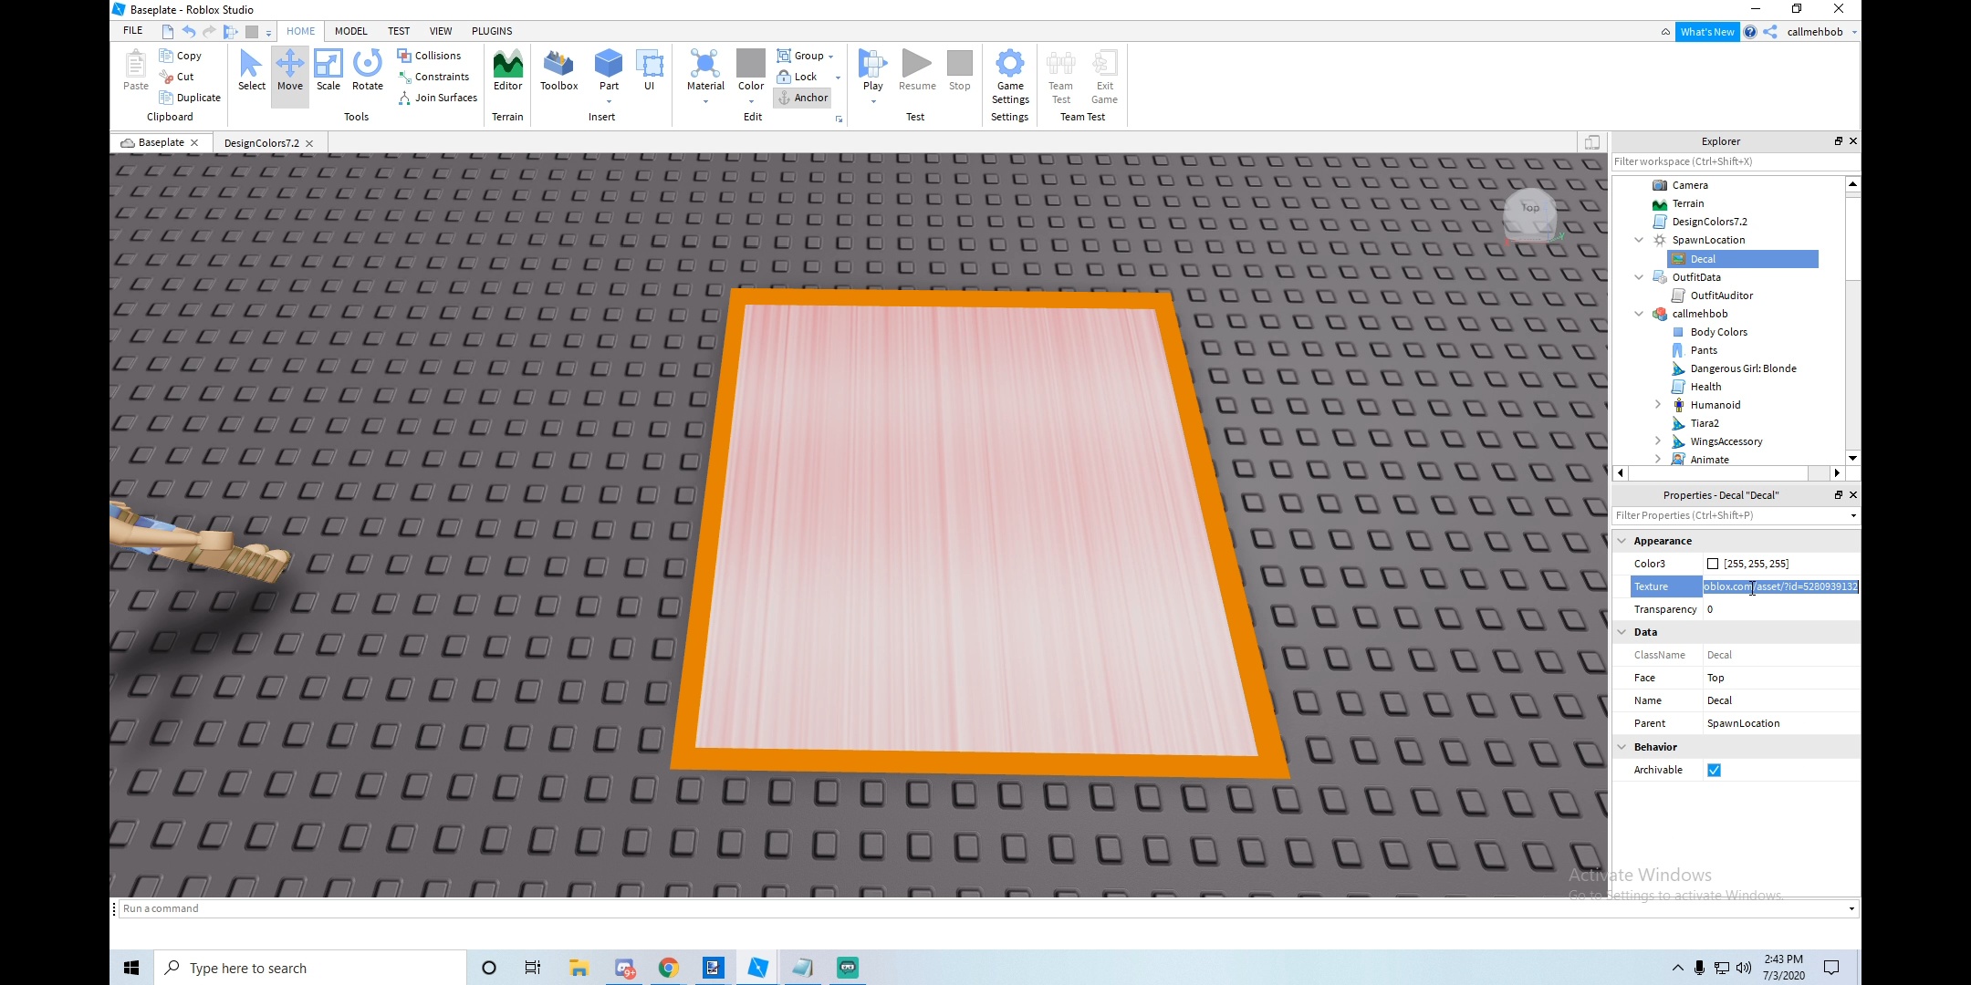Toggle Archivable checkbox in Properties
This screenshot has height=985, width=1971.
pyautogui.click(x=1714, y=769)
